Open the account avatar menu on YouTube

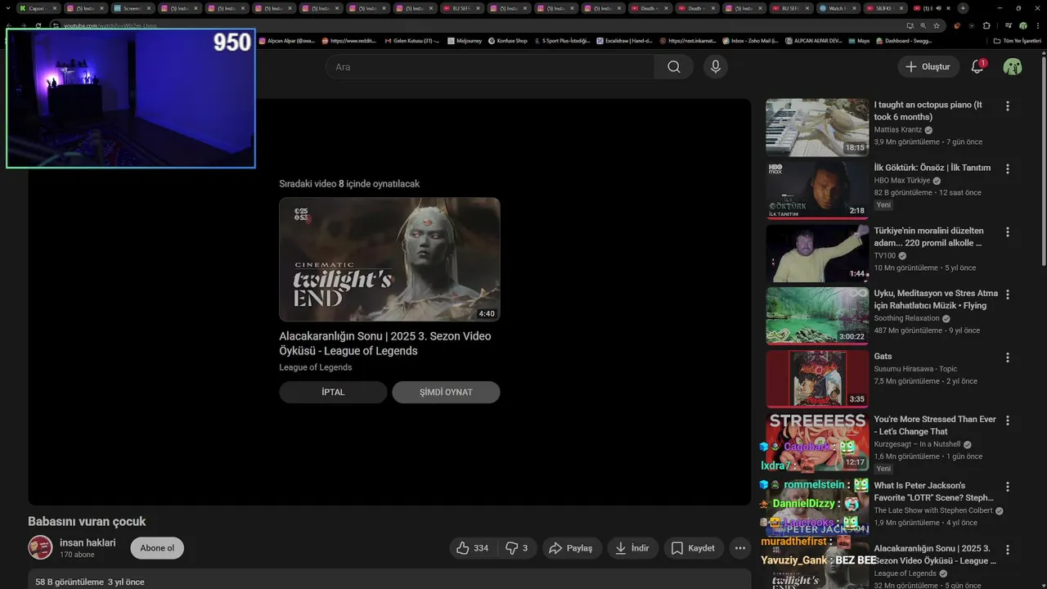click(1013, 67)
